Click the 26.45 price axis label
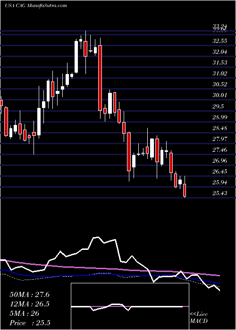Image resolution: width=236 pixels, height=330 pixels. (x=220, y=172)
